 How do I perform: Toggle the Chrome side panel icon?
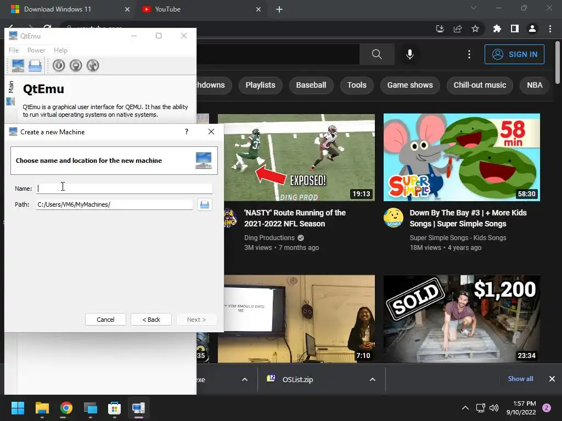click(x=515, y=29)
